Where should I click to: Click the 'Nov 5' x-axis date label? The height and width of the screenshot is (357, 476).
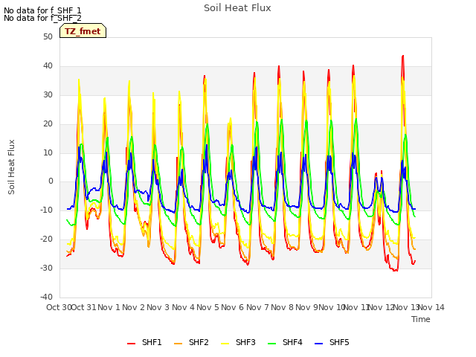208,307
